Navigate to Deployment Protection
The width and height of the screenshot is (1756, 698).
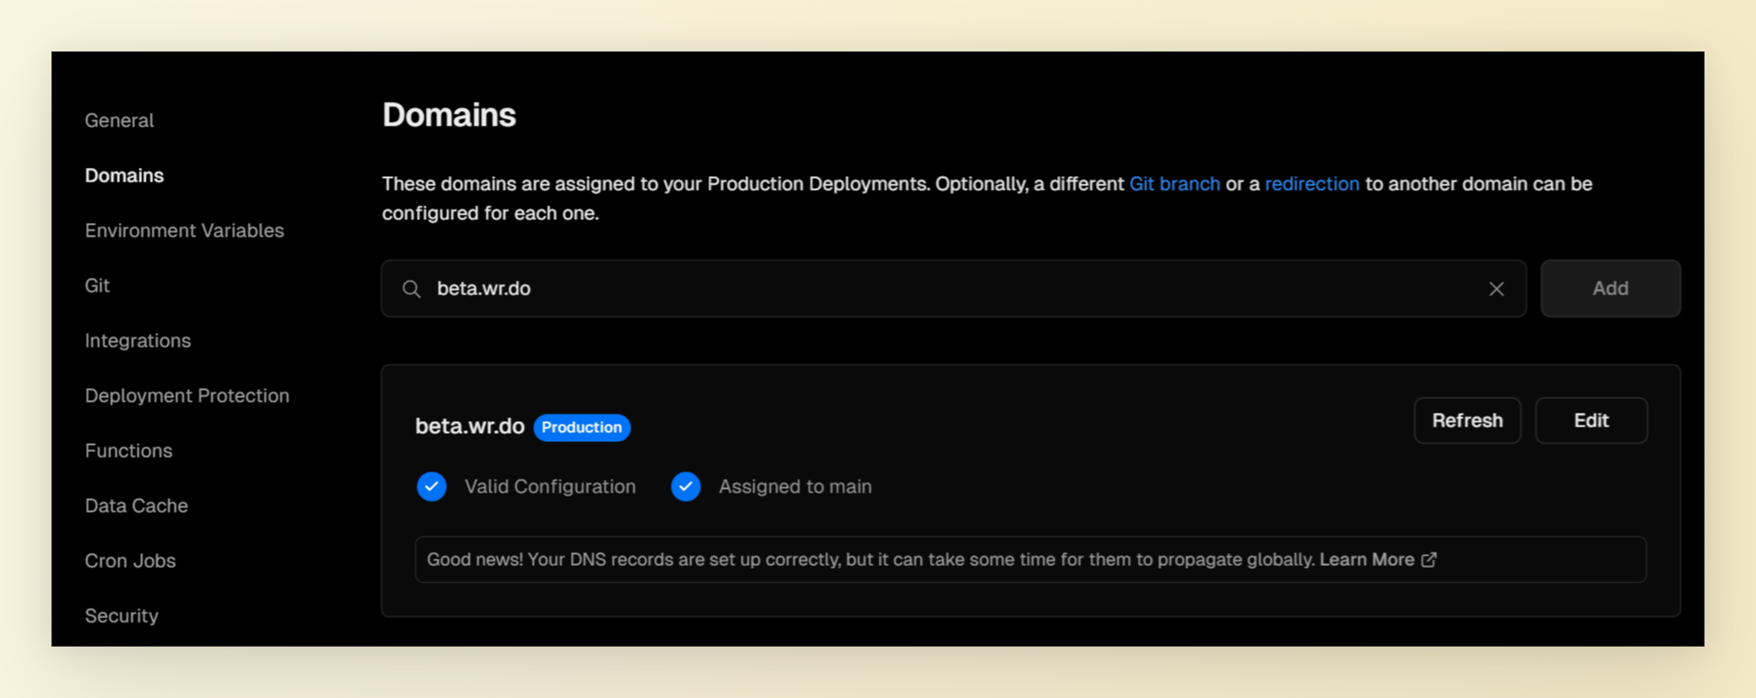click(187, 395)
